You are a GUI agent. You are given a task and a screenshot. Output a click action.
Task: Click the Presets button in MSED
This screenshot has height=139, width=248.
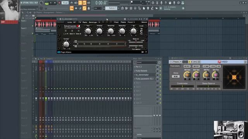(176, 62)
